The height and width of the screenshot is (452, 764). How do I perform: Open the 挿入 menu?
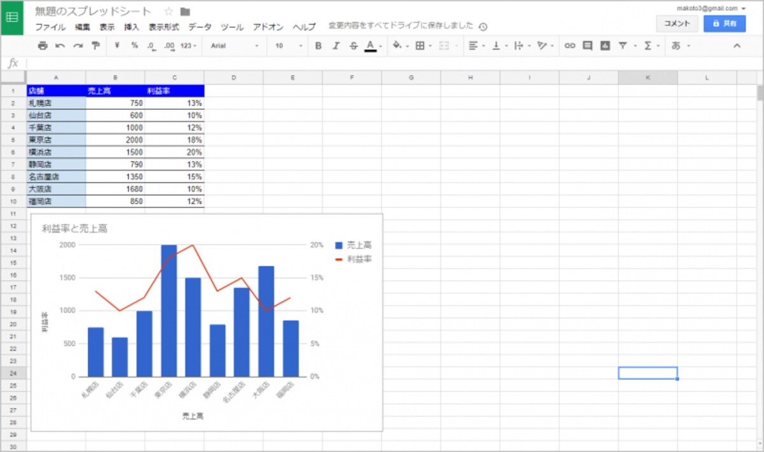coord(132,27)
